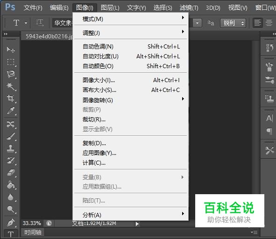Screen dimensions: 276x239
Task: Choose 画布大小(S)... from menu
Action: (x=130, y=90)
